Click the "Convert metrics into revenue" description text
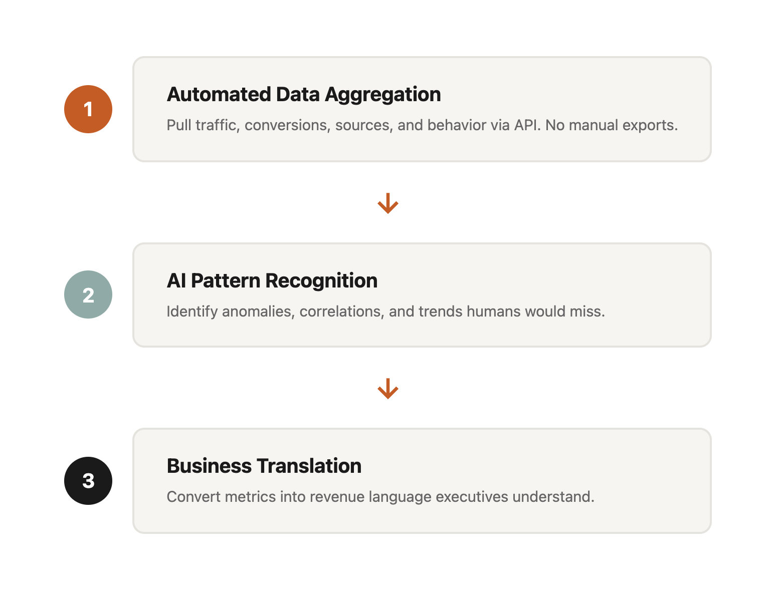This screenshot has height=590, width=777. 266,497
